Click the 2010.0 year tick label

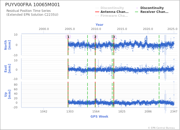[96, 29]
